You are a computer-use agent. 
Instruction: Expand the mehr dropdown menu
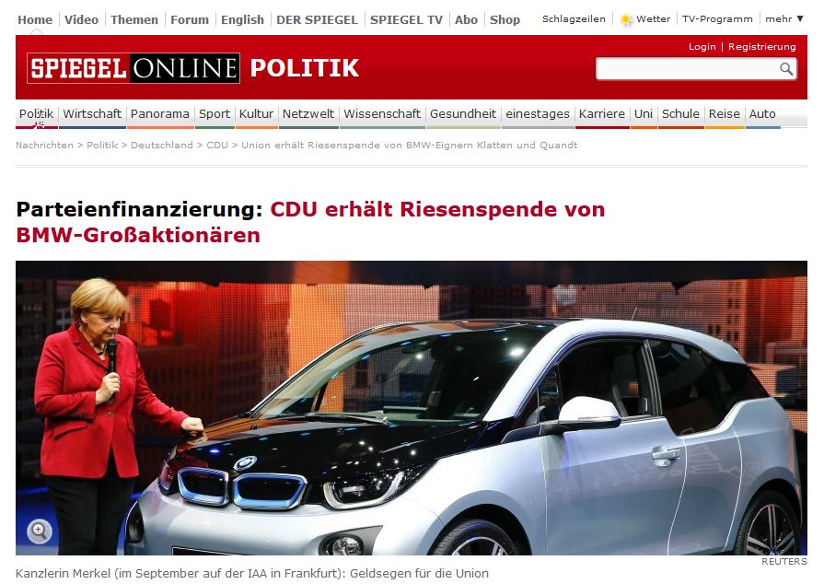(784, 19)
